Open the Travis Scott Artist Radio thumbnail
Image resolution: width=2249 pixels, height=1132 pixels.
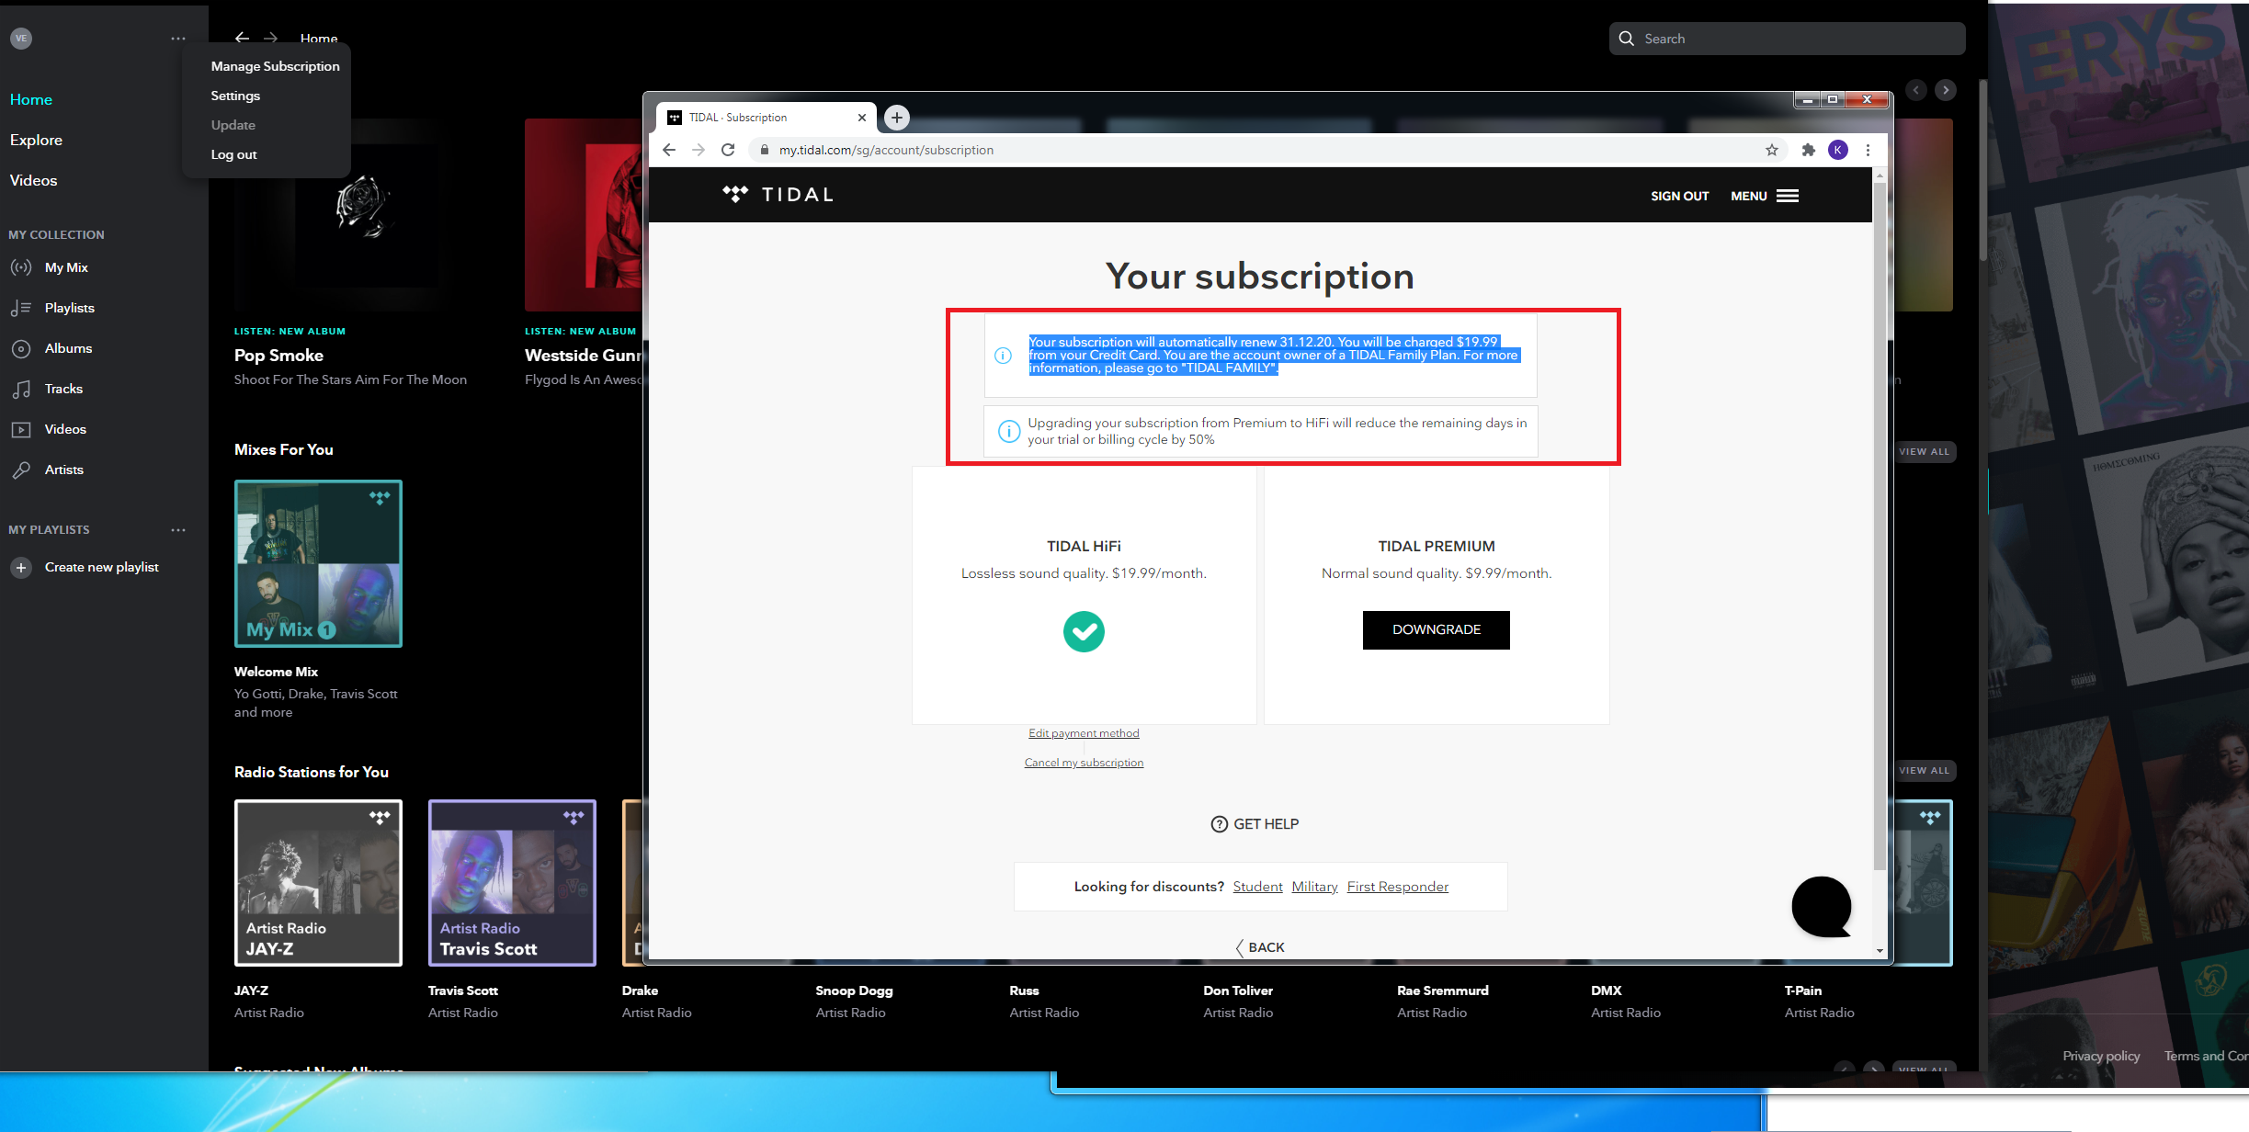(512, 883)
